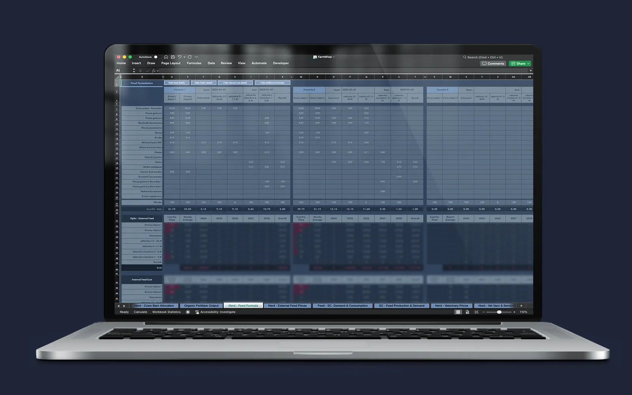Image resolution: width=632 pixels, height=395 pixels.
Task: Switch to Herd - Vet Vacc & Services sheet
Action: 495,306
